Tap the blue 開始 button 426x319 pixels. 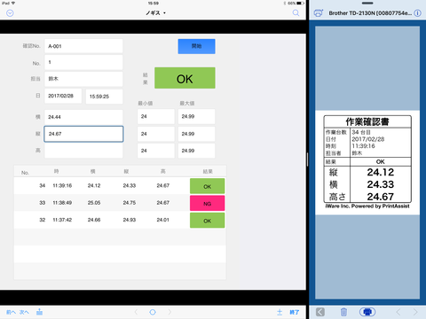tap(196, 46)
